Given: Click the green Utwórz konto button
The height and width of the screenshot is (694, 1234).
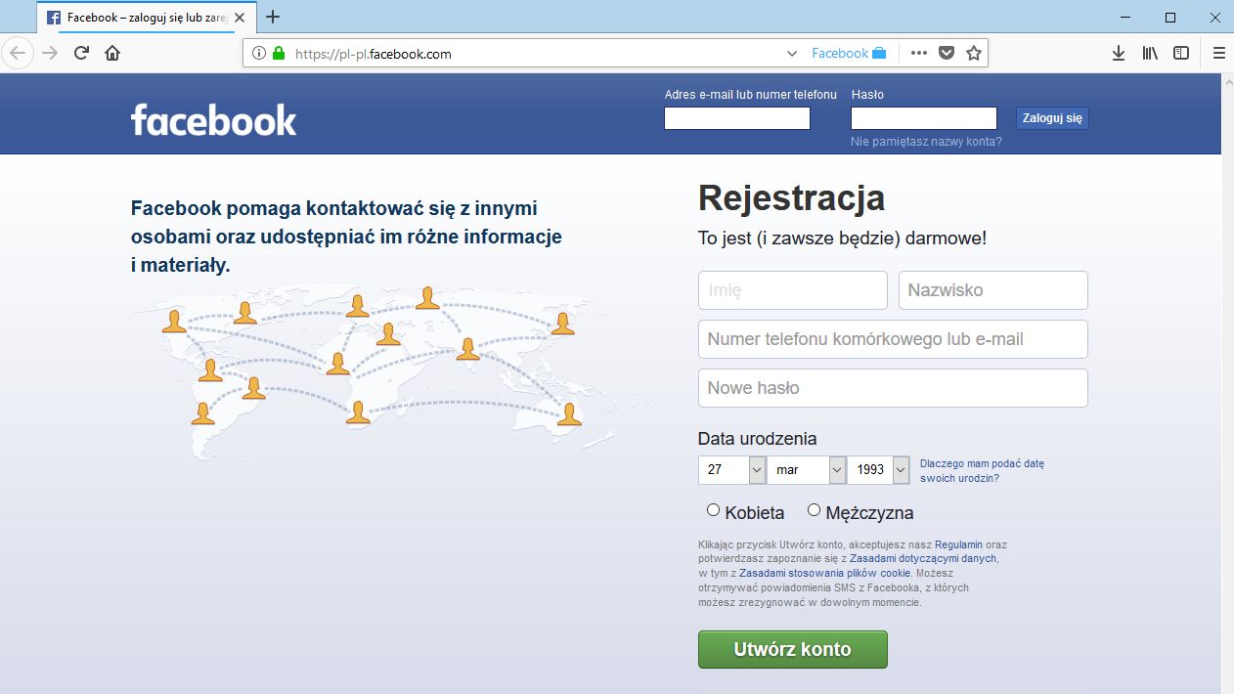Looking at the screenshot, I should [793, 649].
